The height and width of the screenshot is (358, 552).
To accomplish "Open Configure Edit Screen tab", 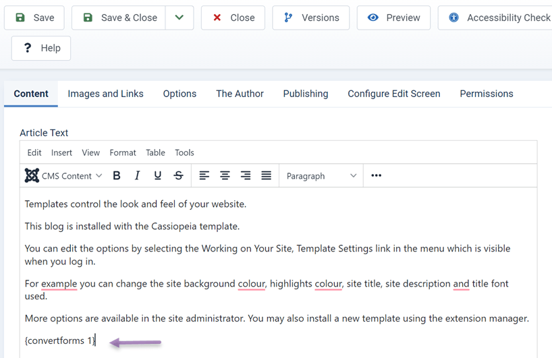I will coord(394,94).
